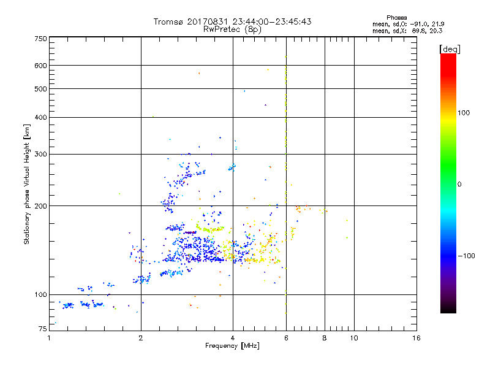This screenshot has height=368, width=490.
Task: Click the colorbar tick label '100'
Action: point(464,113)
